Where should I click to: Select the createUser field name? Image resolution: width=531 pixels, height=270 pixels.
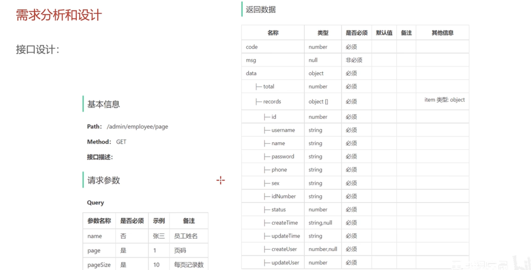[x=284, y=249]
